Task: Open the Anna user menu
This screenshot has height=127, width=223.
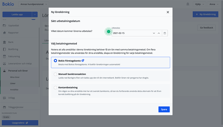Action: [x=214, y=4]
